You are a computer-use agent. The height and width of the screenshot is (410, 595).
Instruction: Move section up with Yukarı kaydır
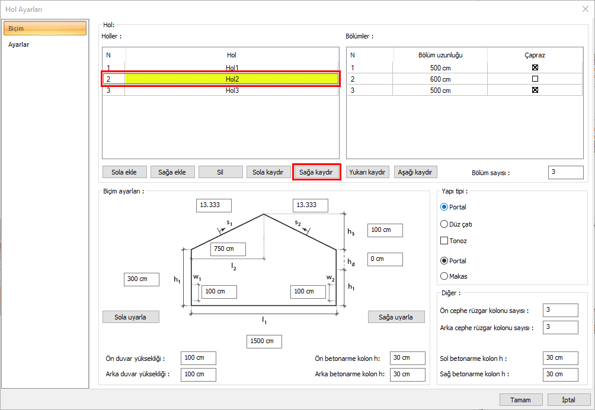click(x=368, y=172)
